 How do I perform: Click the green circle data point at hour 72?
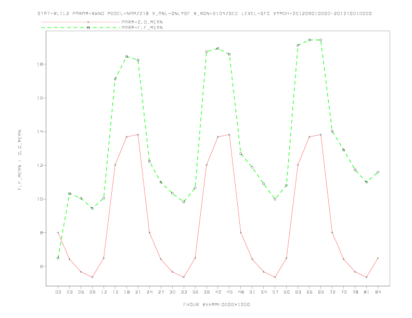(x=332, y=131)
